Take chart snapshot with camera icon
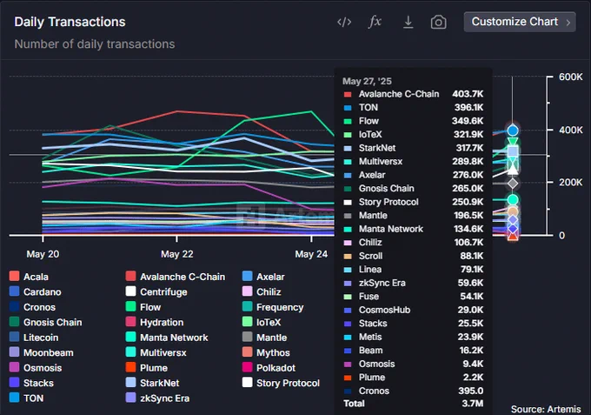This screenshot has height=415, width=591. pos(438,23)
